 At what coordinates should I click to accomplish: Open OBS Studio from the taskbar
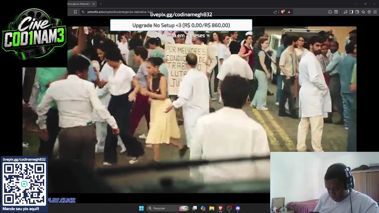229,208
